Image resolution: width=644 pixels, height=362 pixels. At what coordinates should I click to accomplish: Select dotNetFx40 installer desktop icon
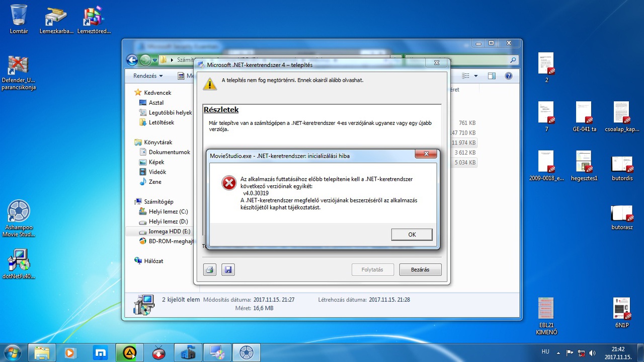(x=19, y=264)
